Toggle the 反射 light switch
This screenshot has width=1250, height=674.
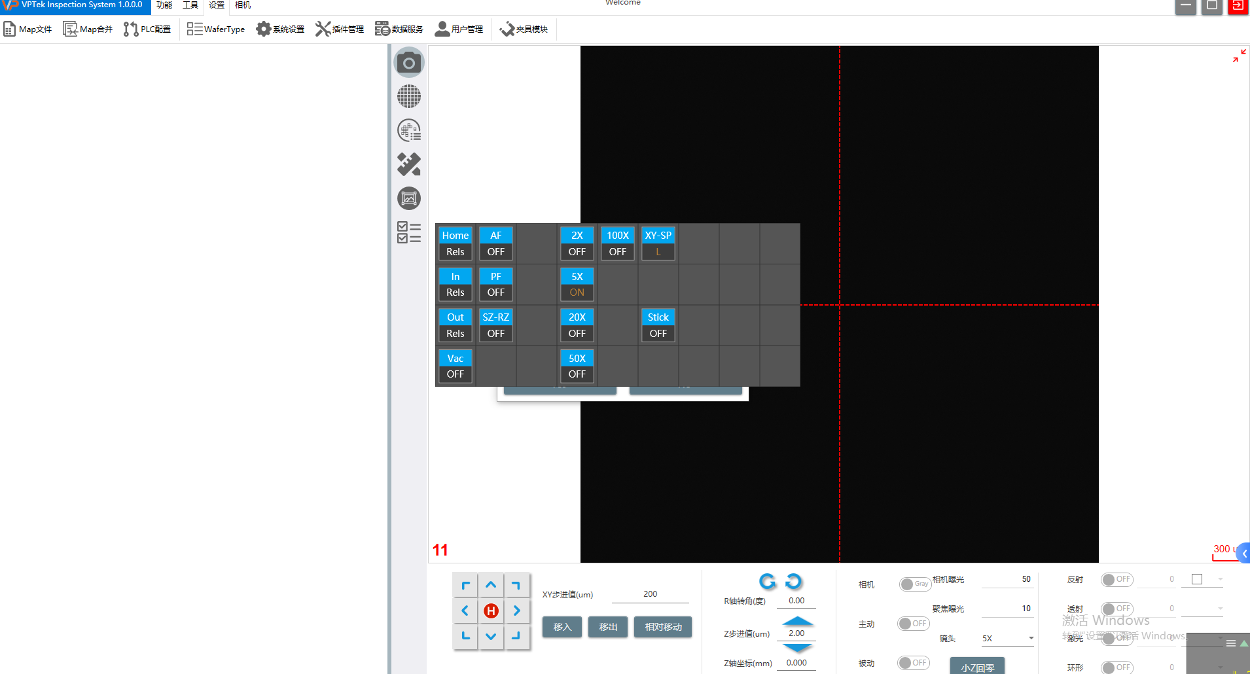point(1117,580)
